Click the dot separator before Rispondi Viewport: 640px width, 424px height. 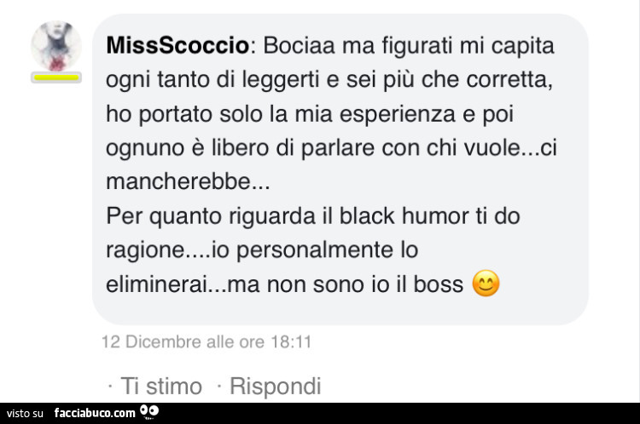click(x=219, y=387)
